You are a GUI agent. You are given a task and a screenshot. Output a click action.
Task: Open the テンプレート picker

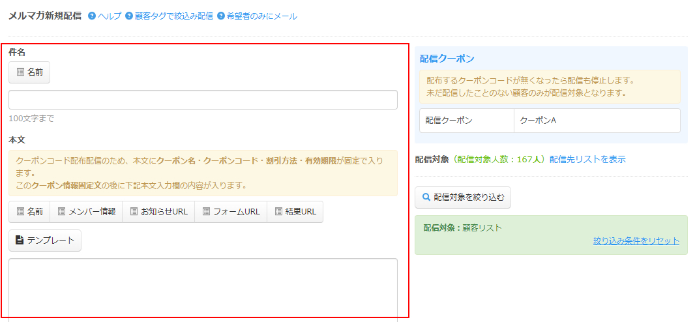(x=45, y=241)
